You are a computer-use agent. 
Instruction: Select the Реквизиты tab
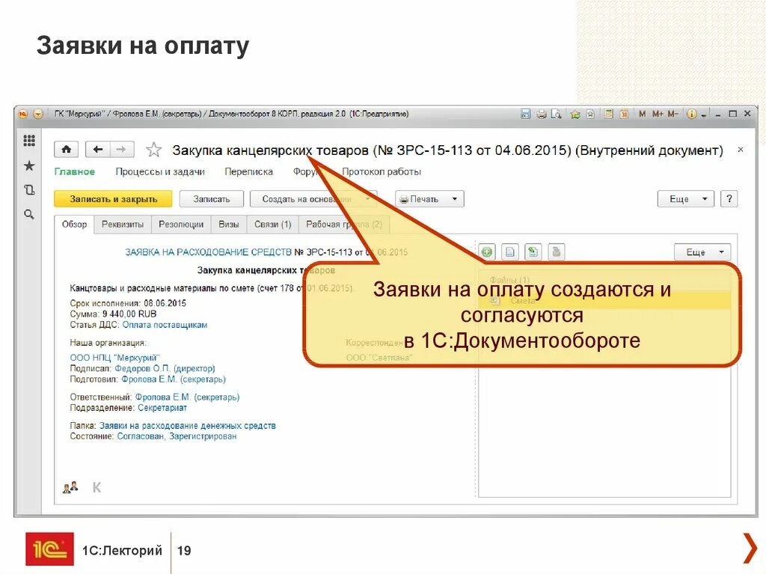(123, 225)
